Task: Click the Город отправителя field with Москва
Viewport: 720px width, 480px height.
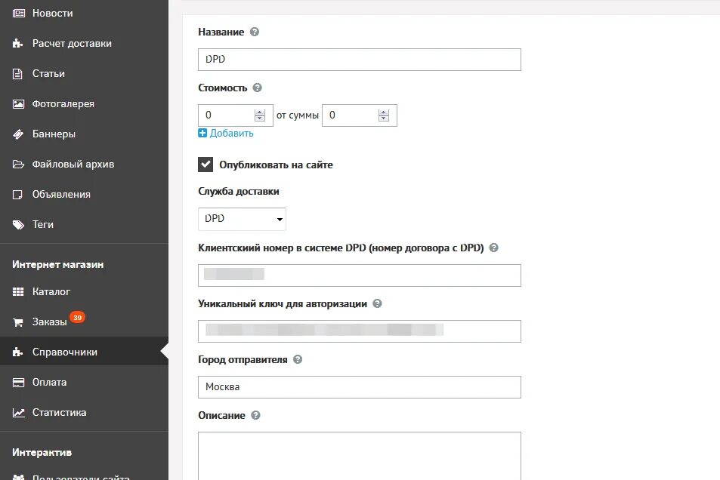Action: [360, 387]
